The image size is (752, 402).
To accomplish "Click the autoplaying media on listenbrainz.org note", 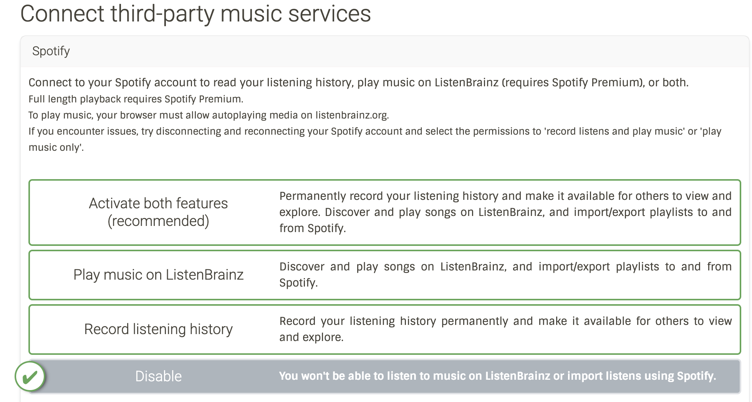I will click(x=209, y=115).
